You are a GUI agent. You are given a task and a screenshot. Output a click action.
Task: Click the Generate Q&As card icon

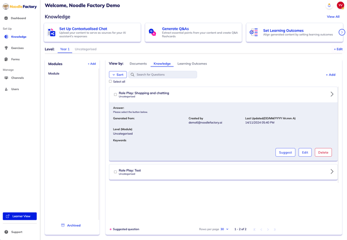point(152,32)
